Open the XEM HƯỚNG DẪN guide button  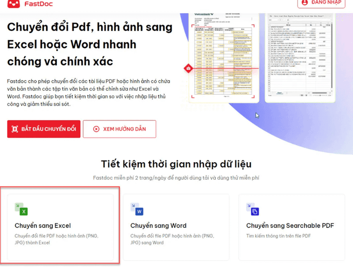point(120,129)
